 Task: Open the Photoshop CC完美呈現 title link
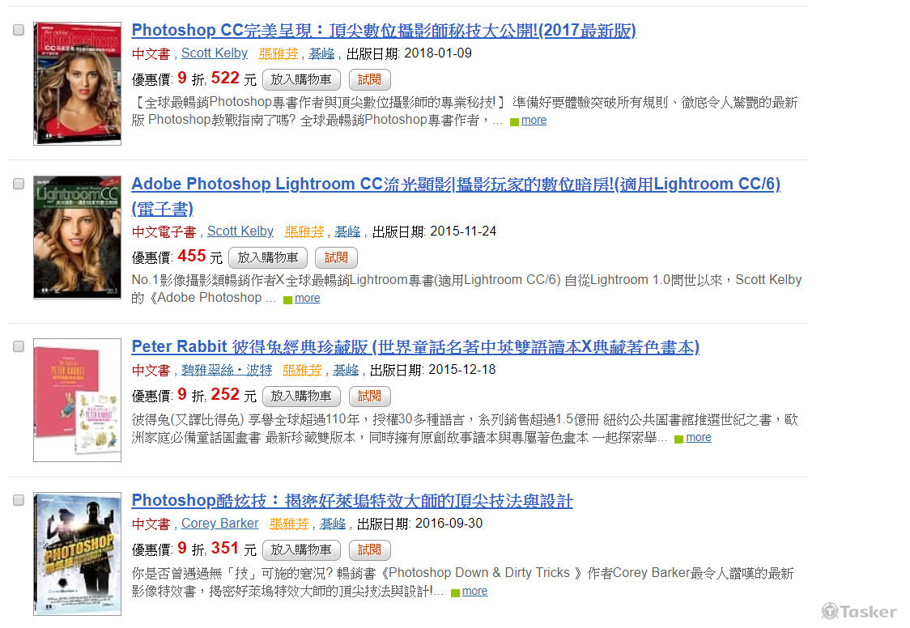click(x=384, y=30)
